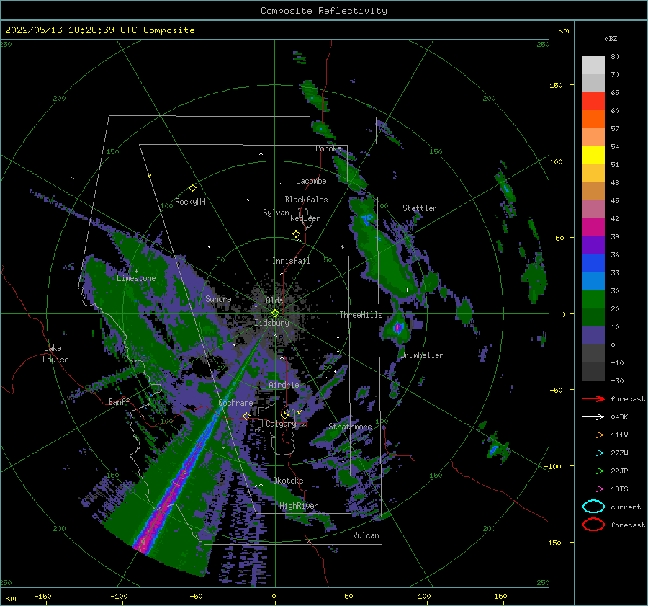Pick the slate purple 10-0 dBZ swatch
The image size is (648, 606).
point(593,336)
